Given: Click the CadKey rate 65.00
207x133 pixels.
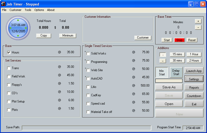Looking at the screenshot, I should (145, 94).
